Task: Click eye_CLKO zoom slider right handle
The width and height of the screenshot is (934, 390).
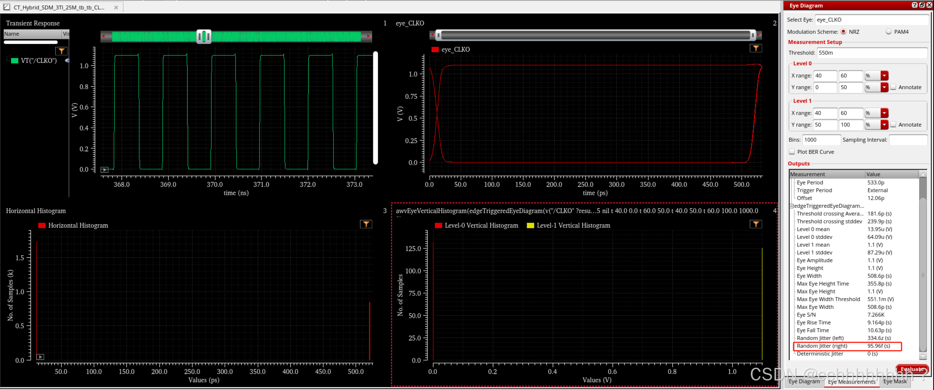Action: click(x=753, y=35)
